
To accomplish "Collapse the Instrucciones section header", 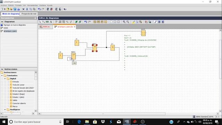I will click(x=2, y=69).
